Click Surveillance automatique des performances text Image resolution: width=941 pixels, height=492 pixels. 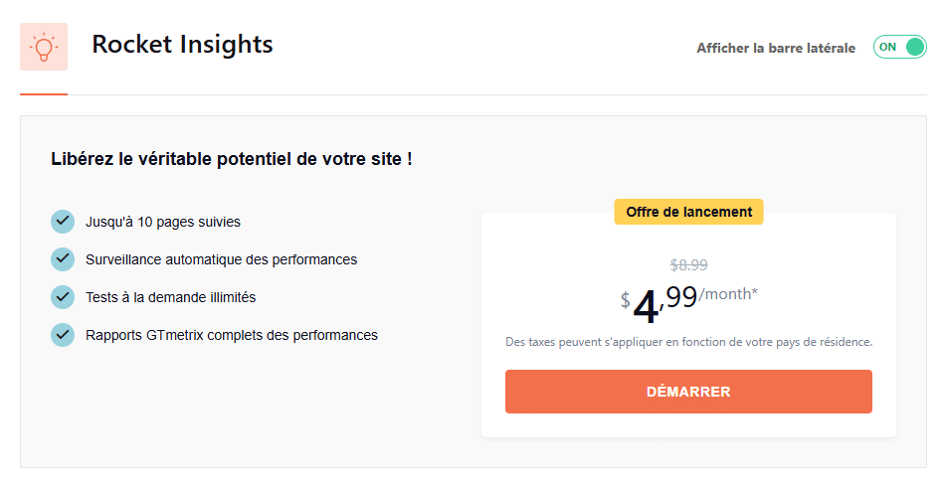(221, 259)
